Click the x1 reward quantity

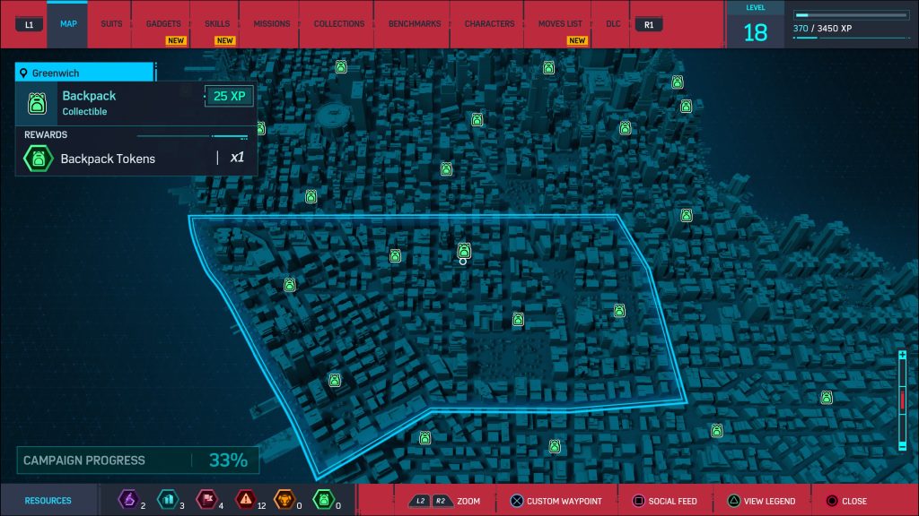point(237,158)
